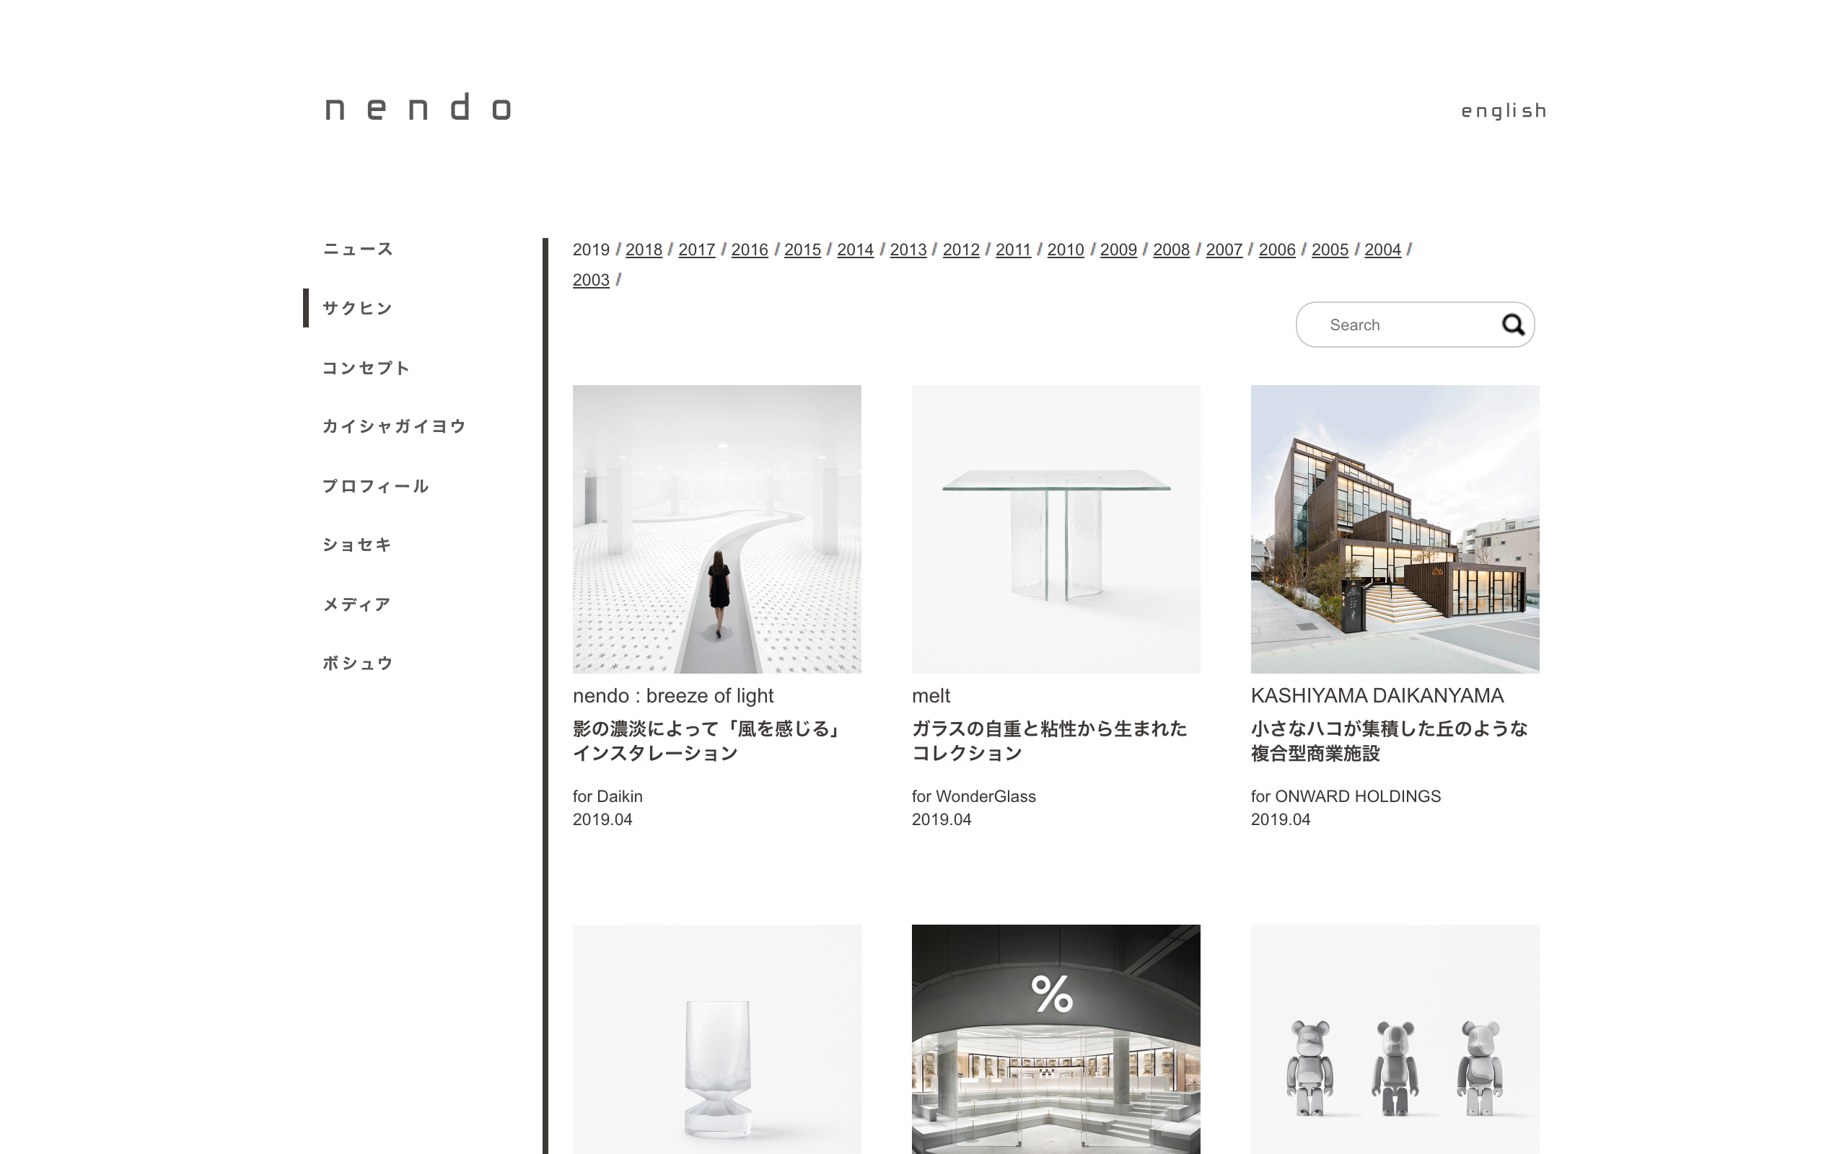Filter works by year 2012
Viewport: 1847px width, 1154px height.
961,250
